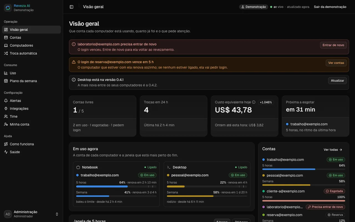Click the +1.046% change badge
The width and height of the screenshot is (355, 222).
pyautogui.click(x=266, y=102)
